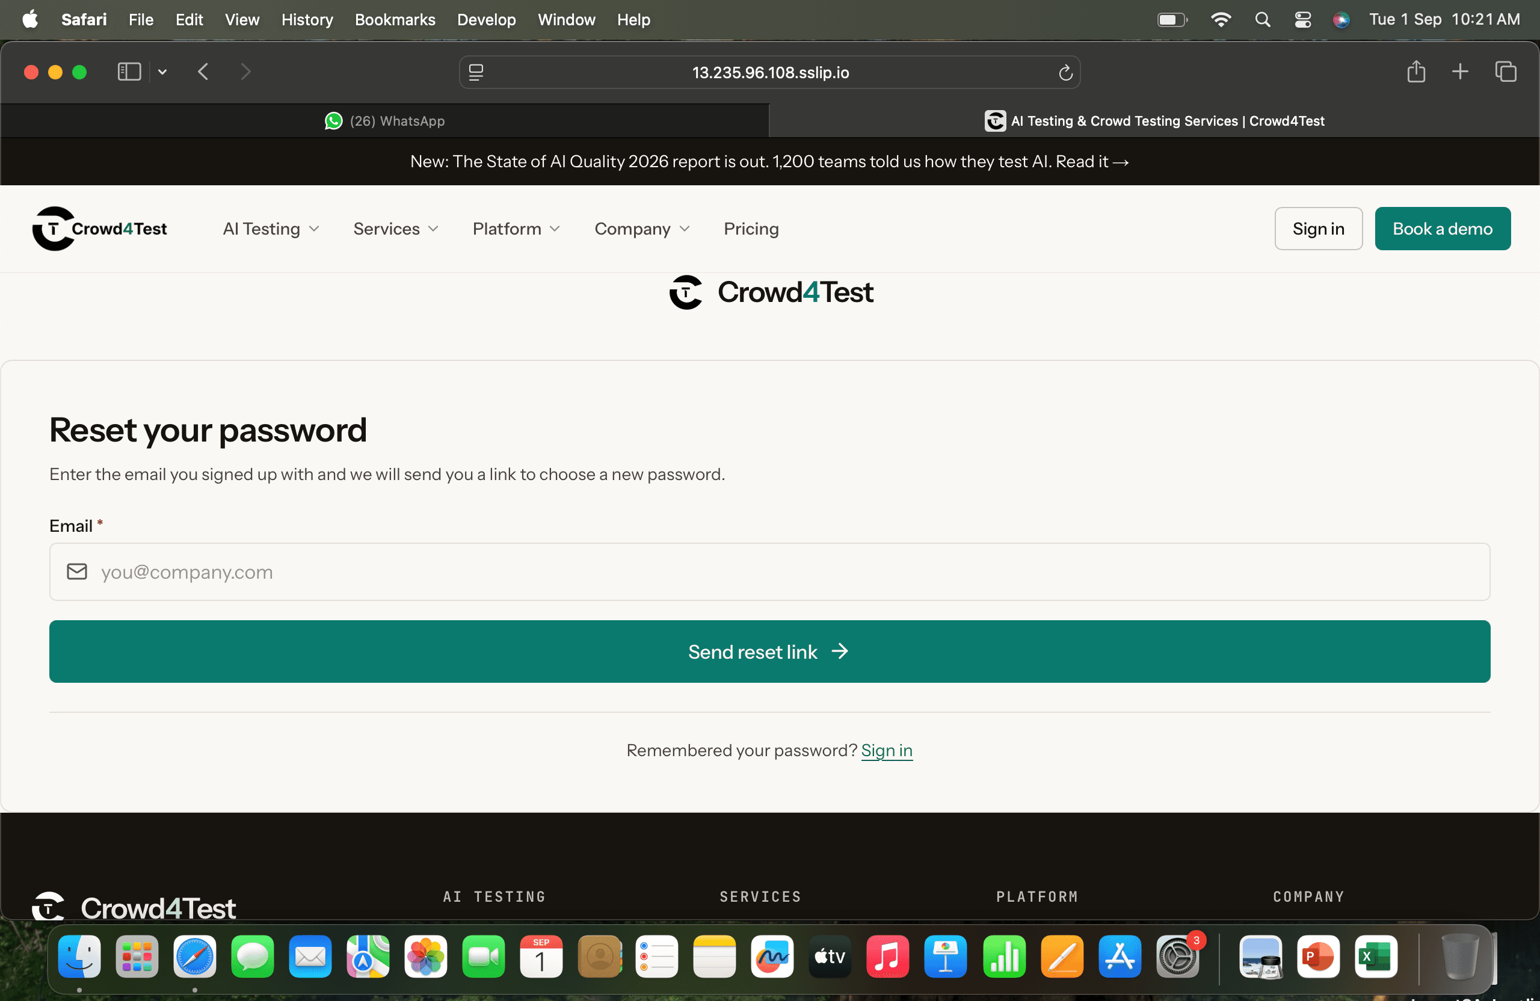Screen dimensions: 1540x1001
Task: Click the page reader icon in address bar
Action: click(476, 72)
